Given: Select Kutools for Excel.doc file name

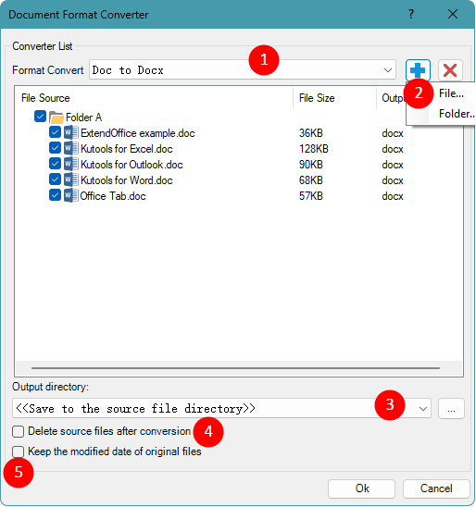Looking at the screenshot, I should [127, 149].
